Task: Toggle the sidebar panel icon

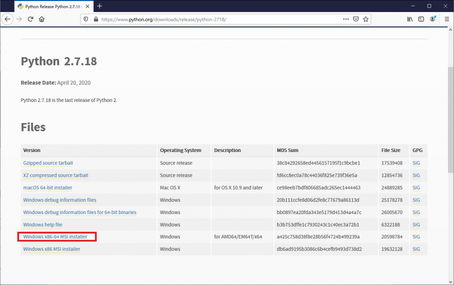Action: 421,19
